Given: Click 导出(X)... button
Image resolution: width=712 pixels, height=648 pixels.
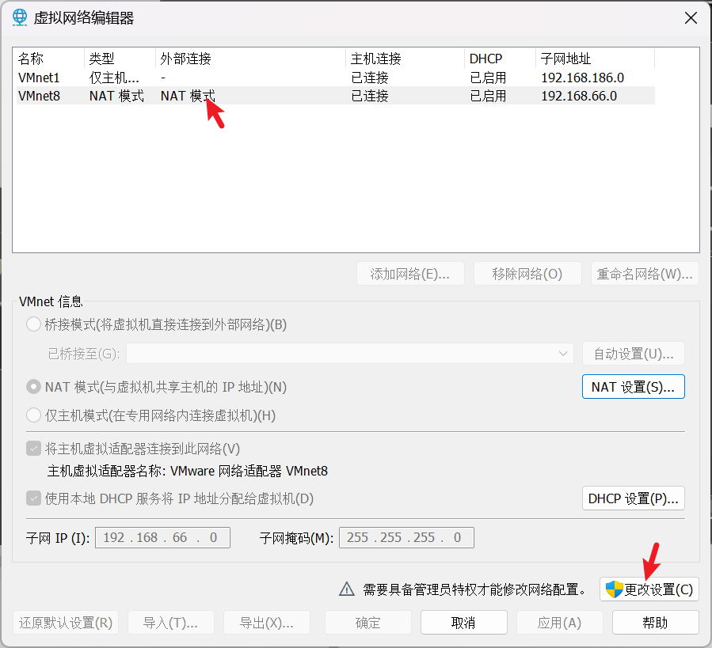Looking at the screenshot, I should [267, 623].
